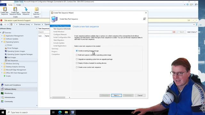Open Task View from the taskbar
Screen dimensions: 205x115
point(53,112)
